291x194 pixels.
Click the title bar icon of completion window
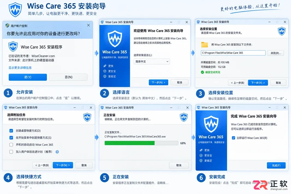tap(199, 107)
